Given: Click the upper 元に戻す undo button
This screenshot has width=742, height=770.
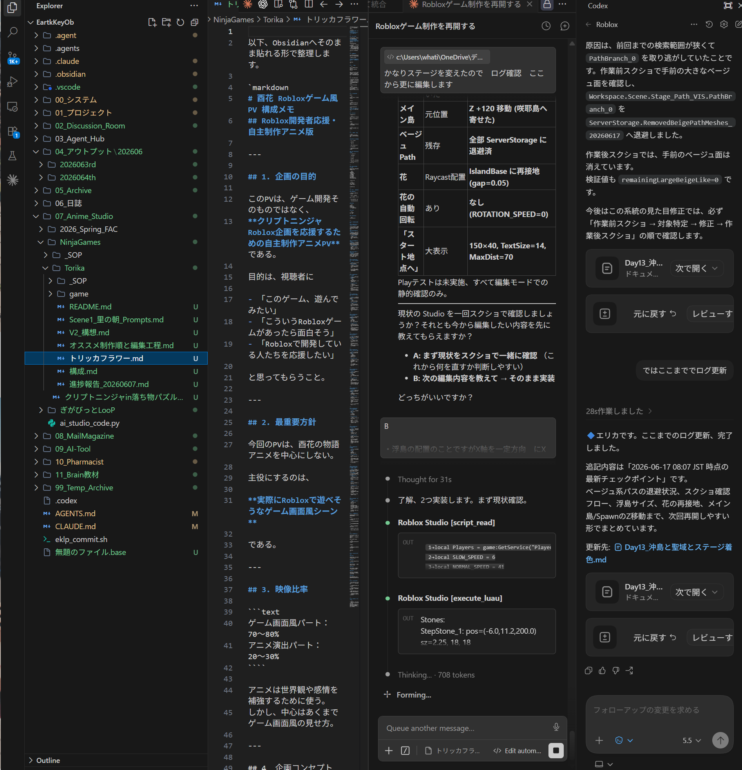Looking at the screenshot, I should 654,314.
